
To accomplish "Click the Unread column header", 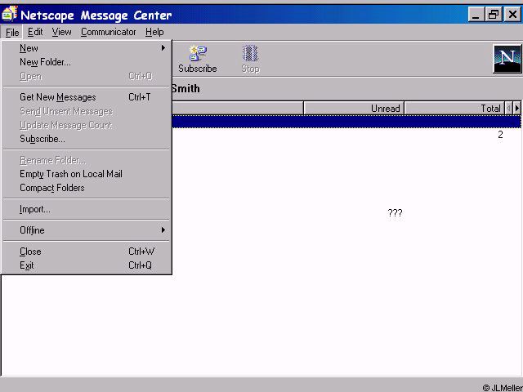I will click(x=354, y=109).
